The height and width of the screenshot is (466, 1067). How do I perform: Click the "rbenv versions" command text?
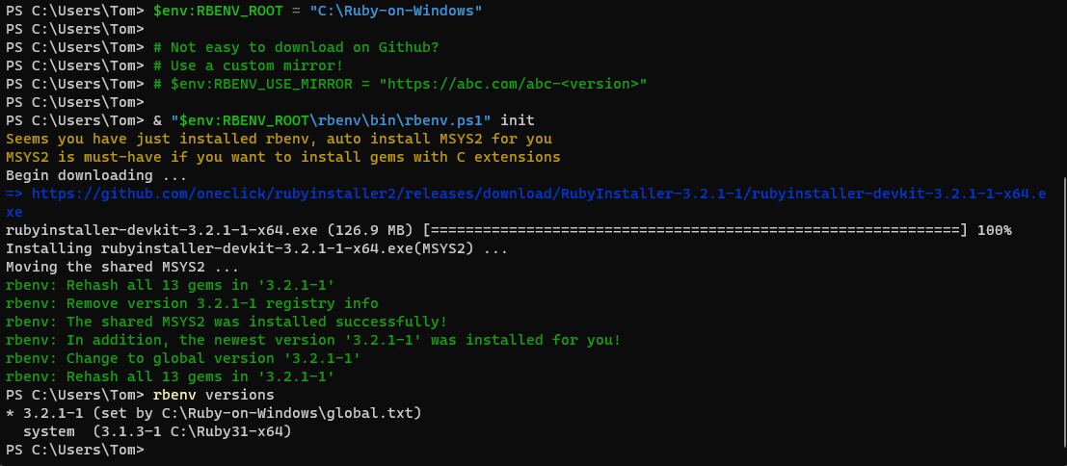[213, 395]
